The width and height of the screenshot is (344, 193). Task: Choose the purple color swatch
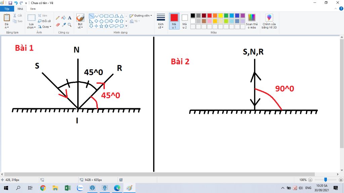(243, 15)
